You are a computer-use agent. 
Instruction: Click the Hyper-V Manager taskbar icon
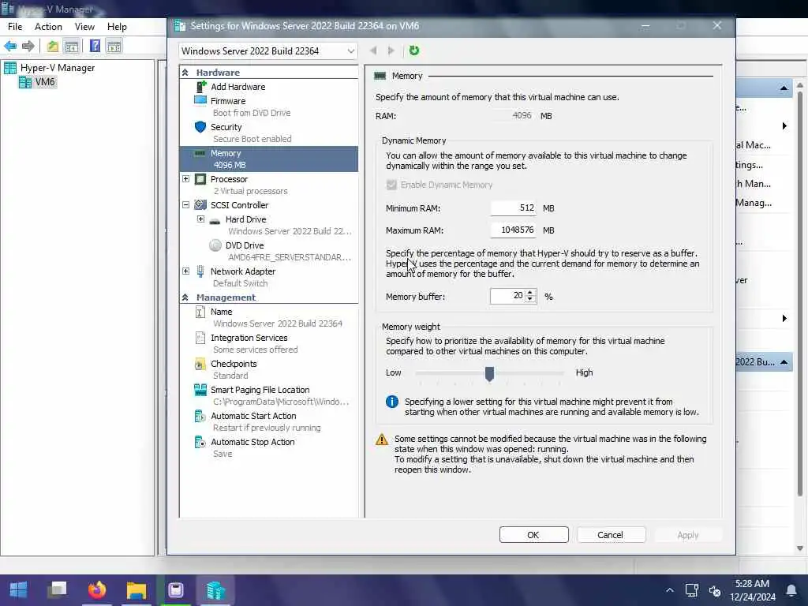coord(215,589)
